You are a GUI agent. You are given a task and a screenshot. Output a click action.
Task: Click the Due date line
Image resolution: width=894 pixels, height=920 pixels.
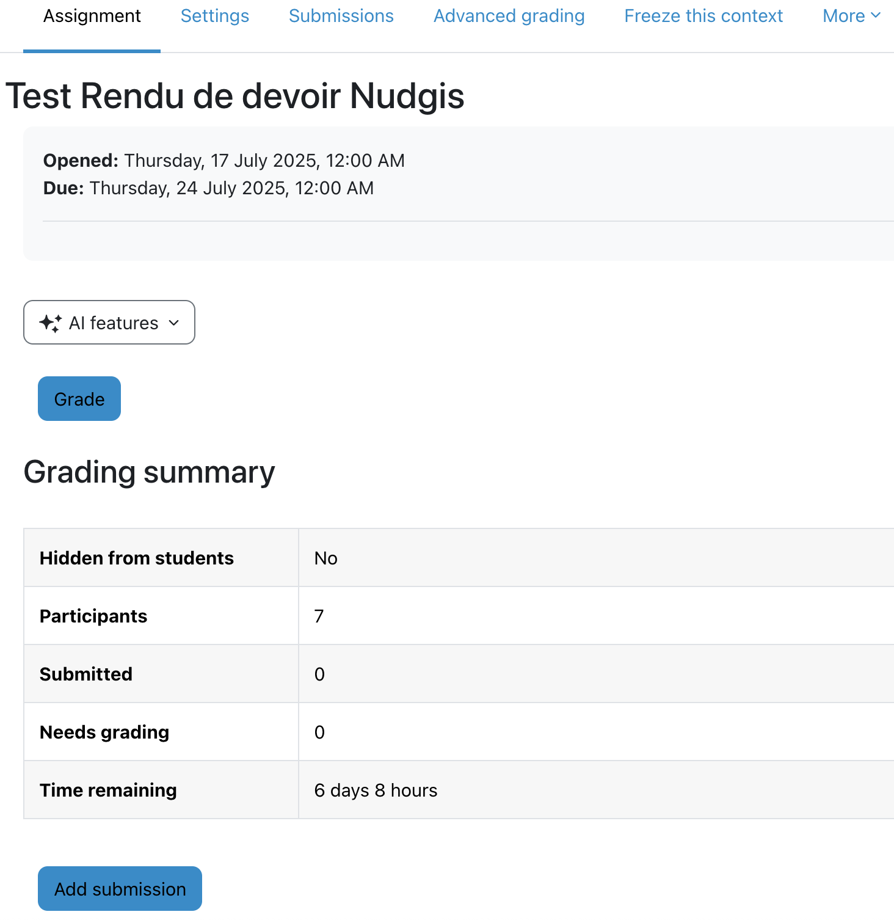[209, 188]
